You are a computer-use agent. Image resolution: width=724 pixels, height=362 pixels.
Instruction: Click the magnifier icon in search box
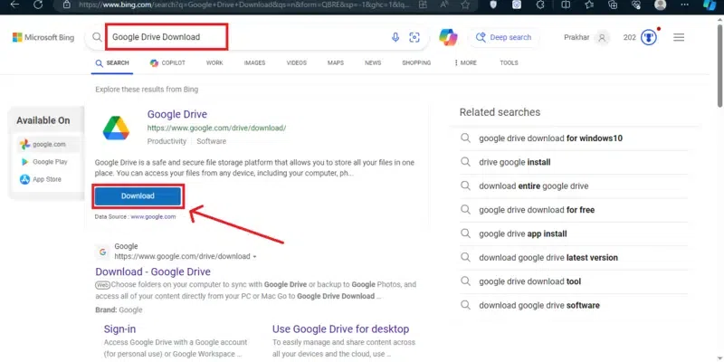[97, 37]
